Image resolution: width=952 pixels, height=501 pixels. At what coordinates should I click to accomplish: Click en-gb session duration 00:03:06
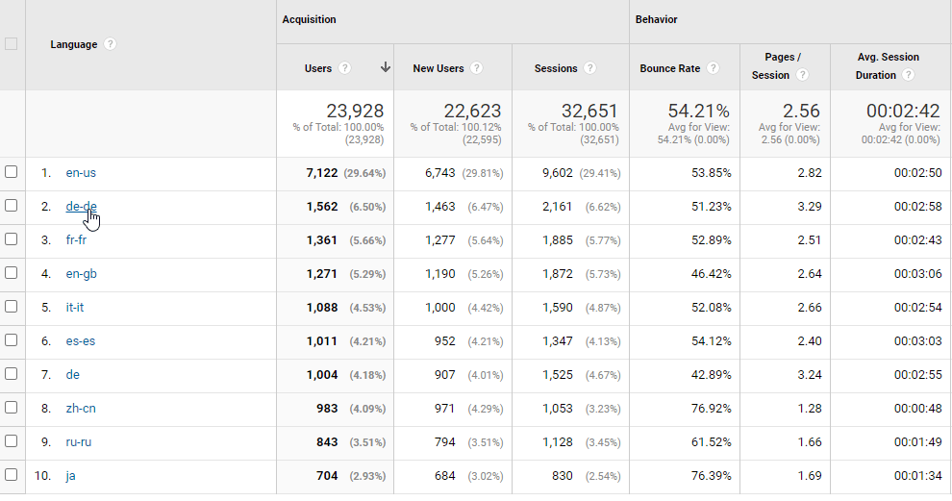[x=918, y=274]
